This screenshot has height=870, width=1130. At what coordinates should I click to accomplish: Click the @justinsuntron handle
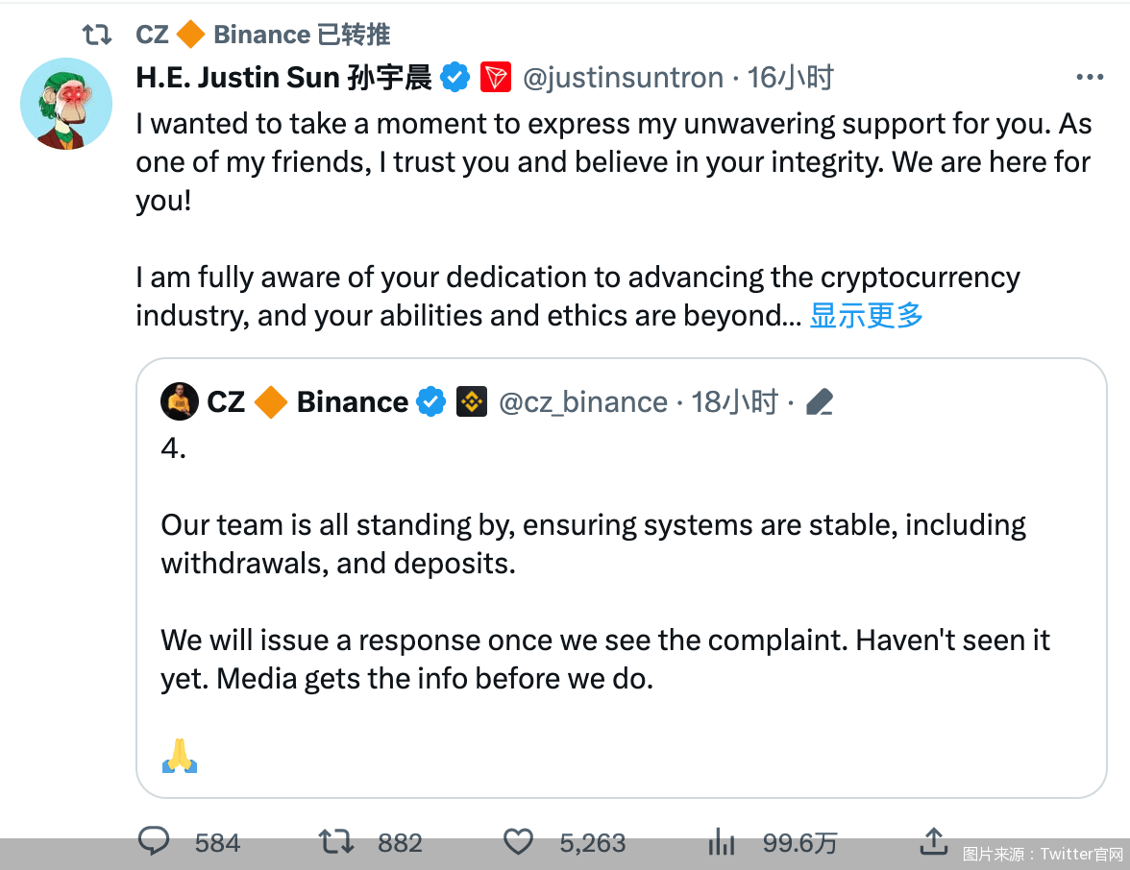point(623,77)
